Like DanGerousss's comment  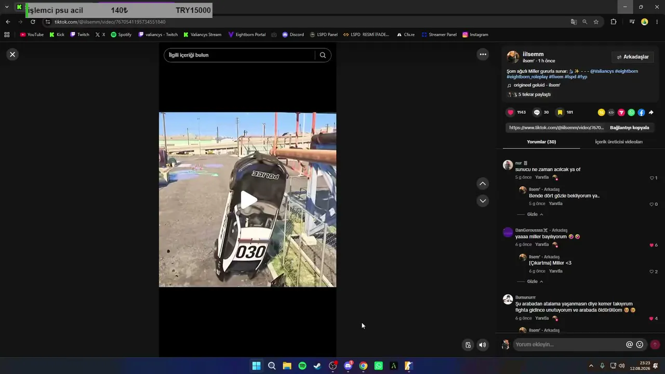point(651,245)
